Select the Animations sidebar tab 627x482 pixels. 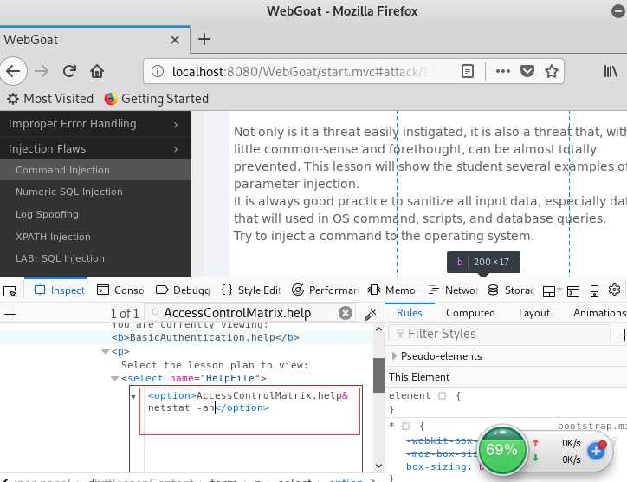click(x=599, y=313)
